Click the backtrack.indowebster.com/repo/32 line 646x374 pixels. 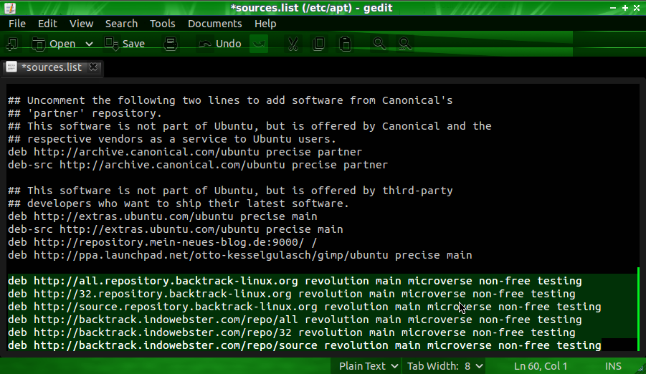(x=291, y=332)
